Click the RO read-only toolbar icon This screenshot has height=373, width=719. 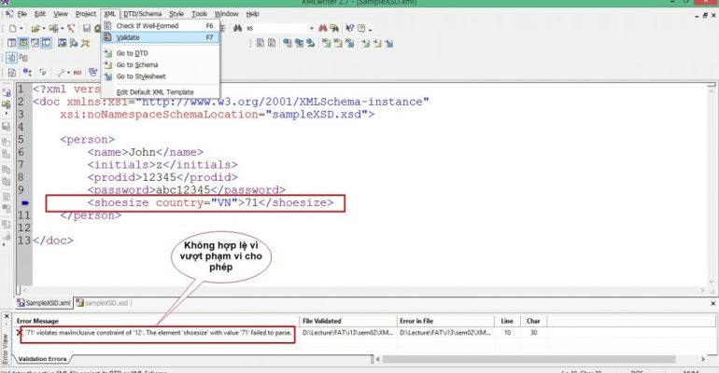pos(77,73)
